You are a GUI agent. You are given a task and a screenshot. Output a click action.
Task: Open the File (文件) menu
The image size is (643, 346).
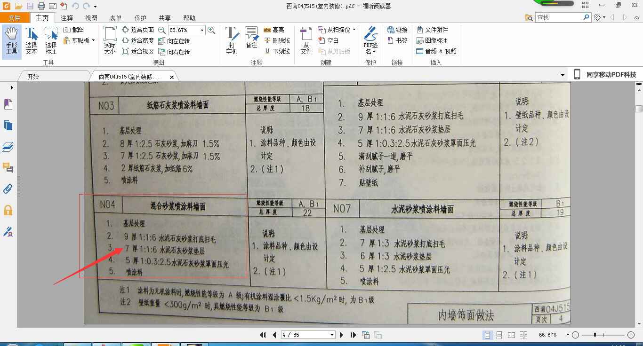pyautogui.click(x=15, y=18)
